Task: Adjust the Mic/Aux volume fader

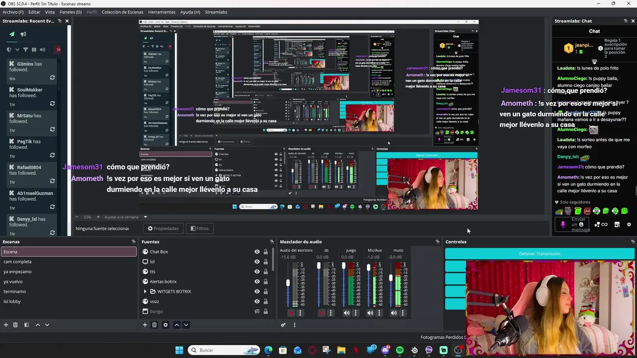Action: point(368,268)
